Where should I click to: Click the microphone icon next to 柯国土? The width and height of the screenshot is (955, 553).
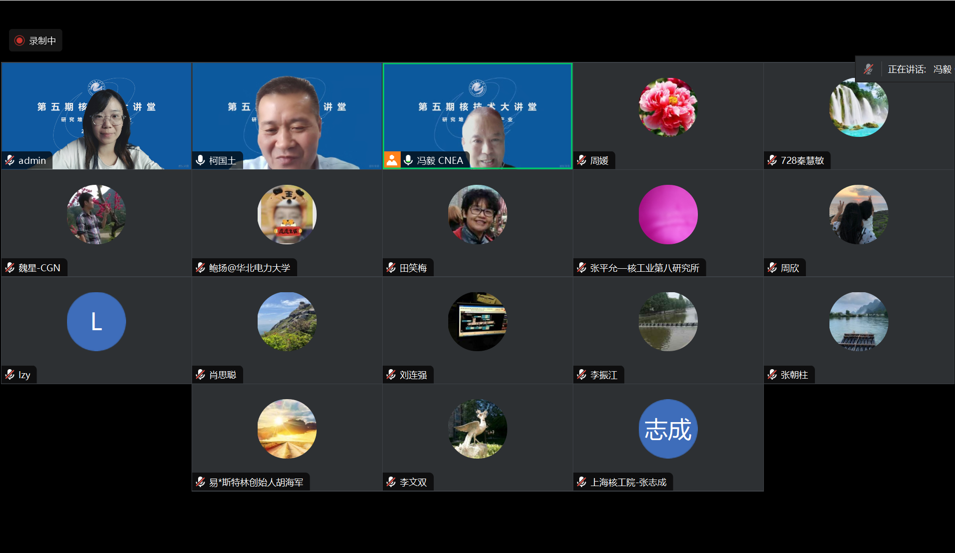tap(201, 160)
